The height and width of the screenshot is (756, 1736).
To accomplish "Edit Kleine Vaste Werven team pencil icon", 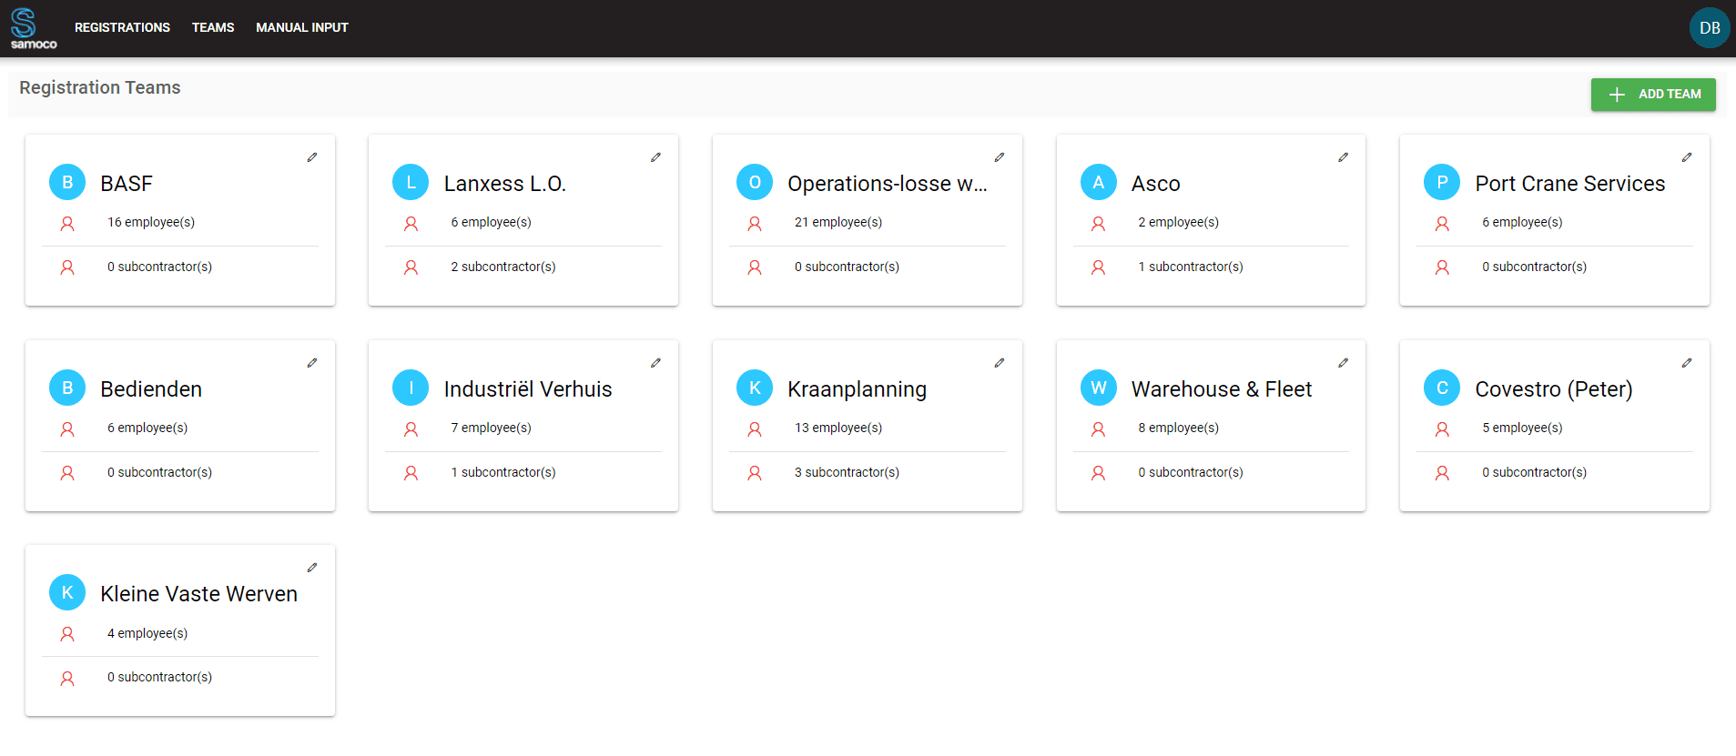I will click(x=312, y=568).
